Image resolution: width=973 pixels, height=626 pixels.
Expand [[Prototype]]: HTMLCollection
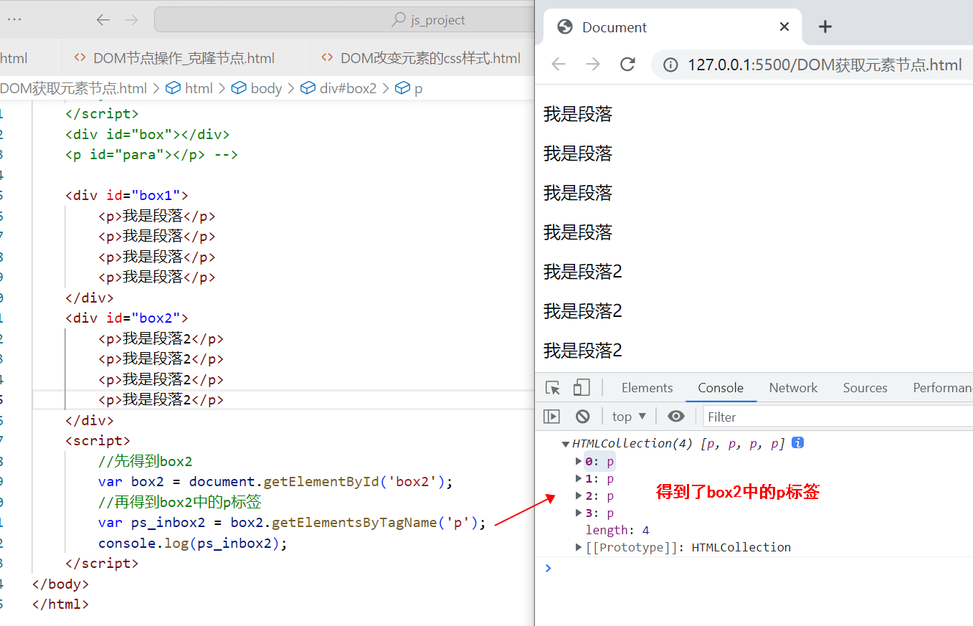(579, 547)
